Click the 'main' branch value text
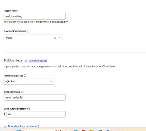Viewport: 146px width, 131px height. [9, 38]
